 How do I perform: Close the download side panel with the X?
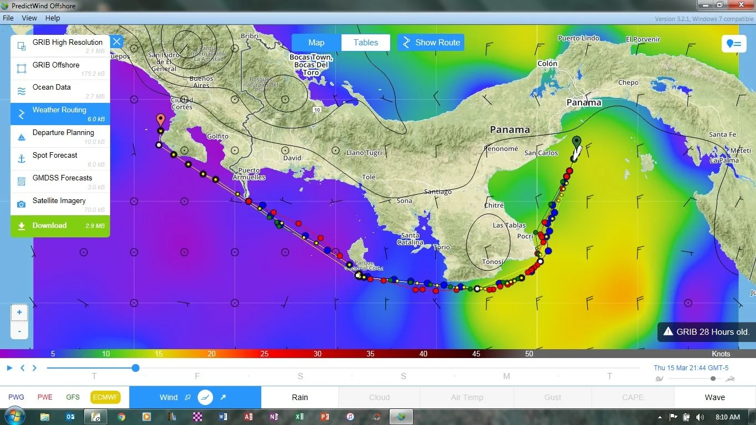116,42
